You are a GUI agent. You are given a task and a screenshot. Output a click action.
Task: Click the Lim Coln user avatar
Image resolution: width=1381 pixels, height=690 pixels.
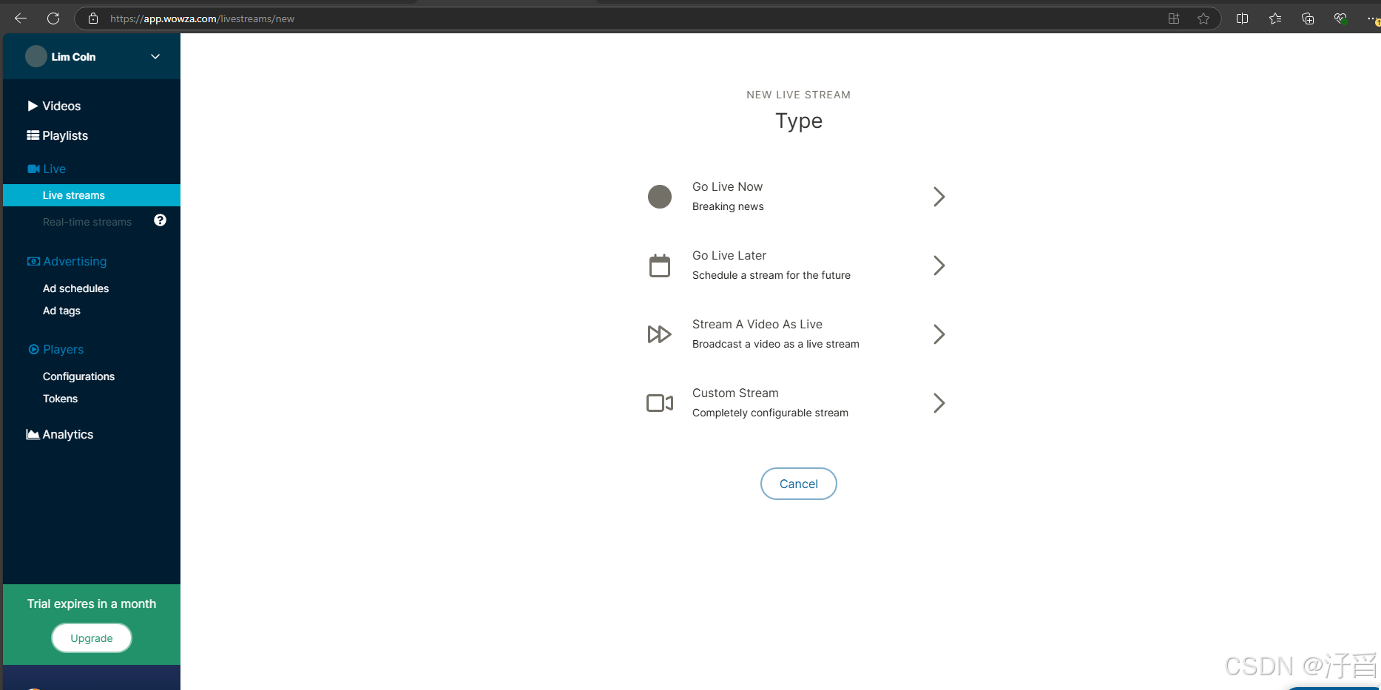36,56
